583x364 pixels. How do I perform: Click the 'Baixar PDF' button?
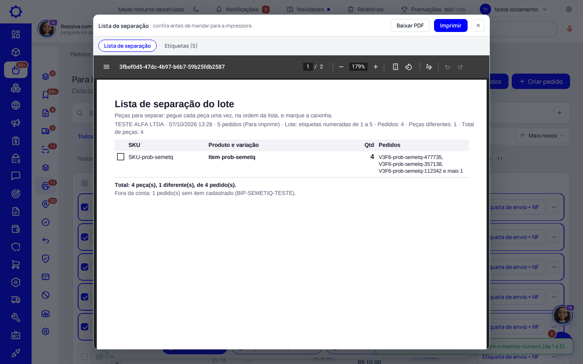tap(410, 25)
